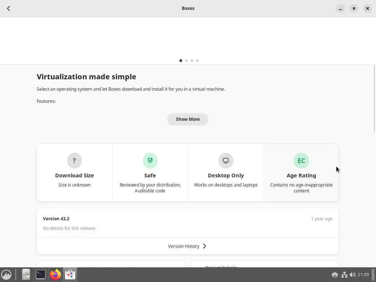
Task: Click the EC age rating badge
Action: [x=301, y=160]
